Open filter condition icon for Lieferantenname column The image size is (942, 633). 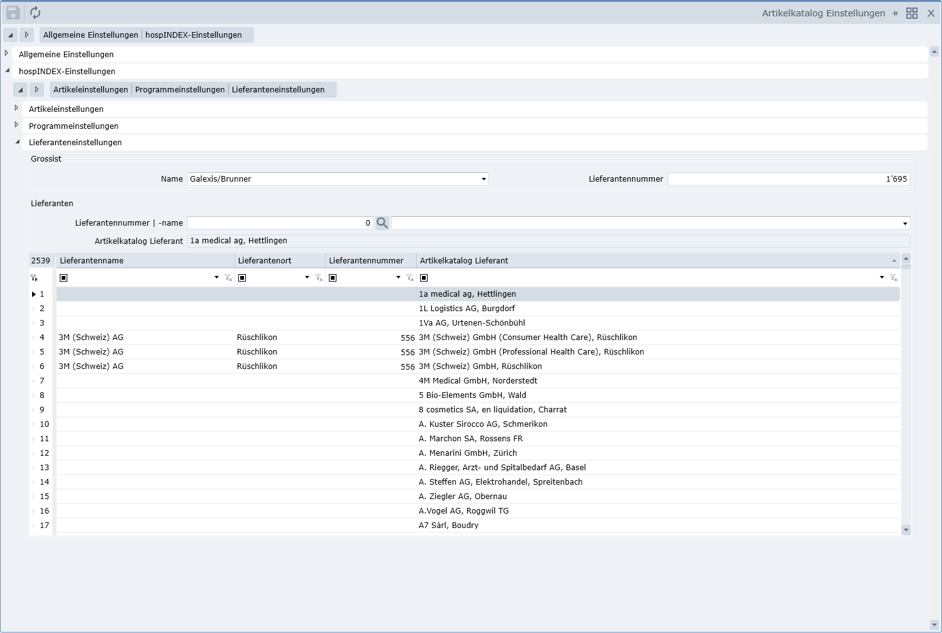(x=64, y=278)
